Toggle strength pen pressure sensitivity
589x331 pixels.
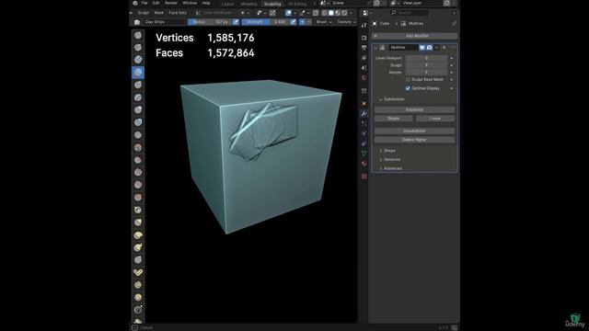[294, 22]
